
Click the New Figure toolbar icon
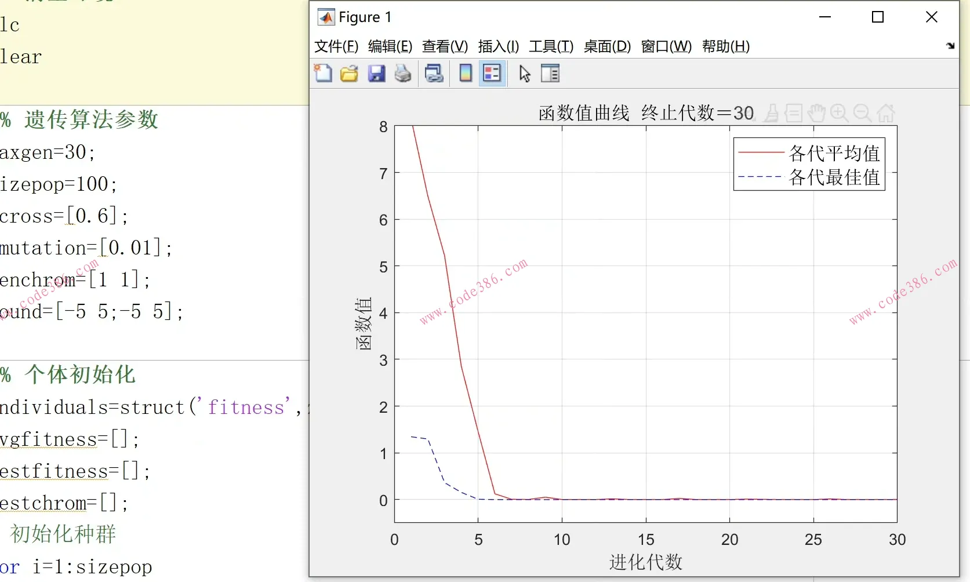pyautogui.click(x=323, y=74)
